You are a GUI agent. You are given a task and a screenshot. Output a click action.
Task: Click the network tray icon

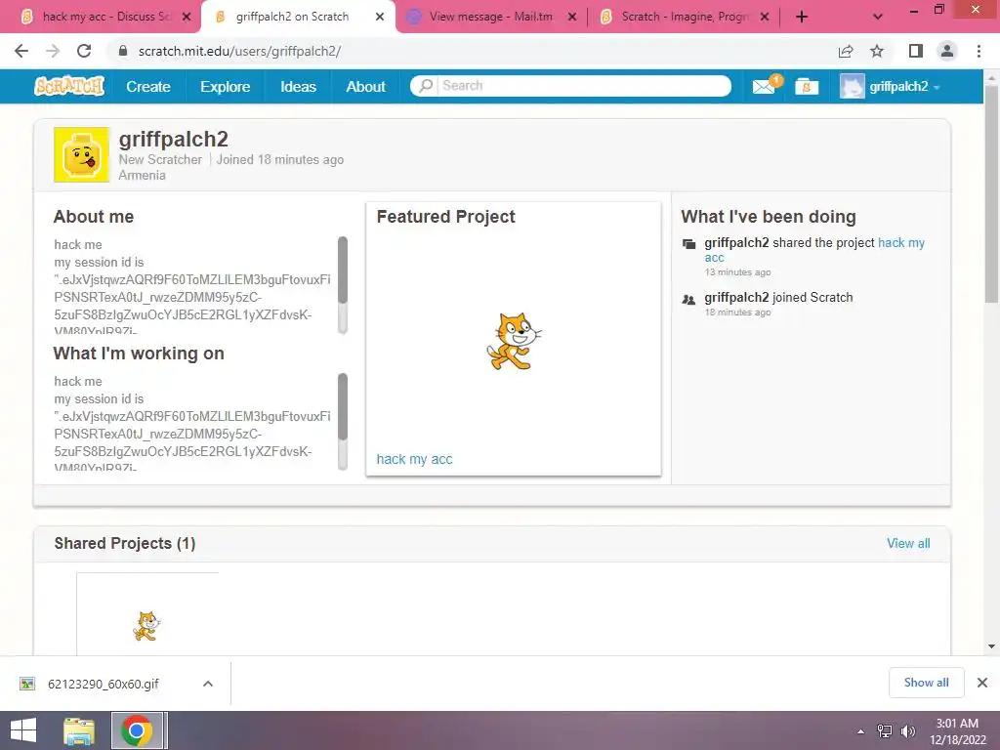[x=885, y=731]
